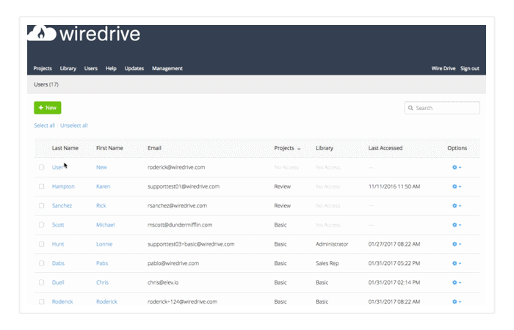Screen dimensions: 514x330
Task: Tick checkbox for Sanchez row
Action: [41, 205]
